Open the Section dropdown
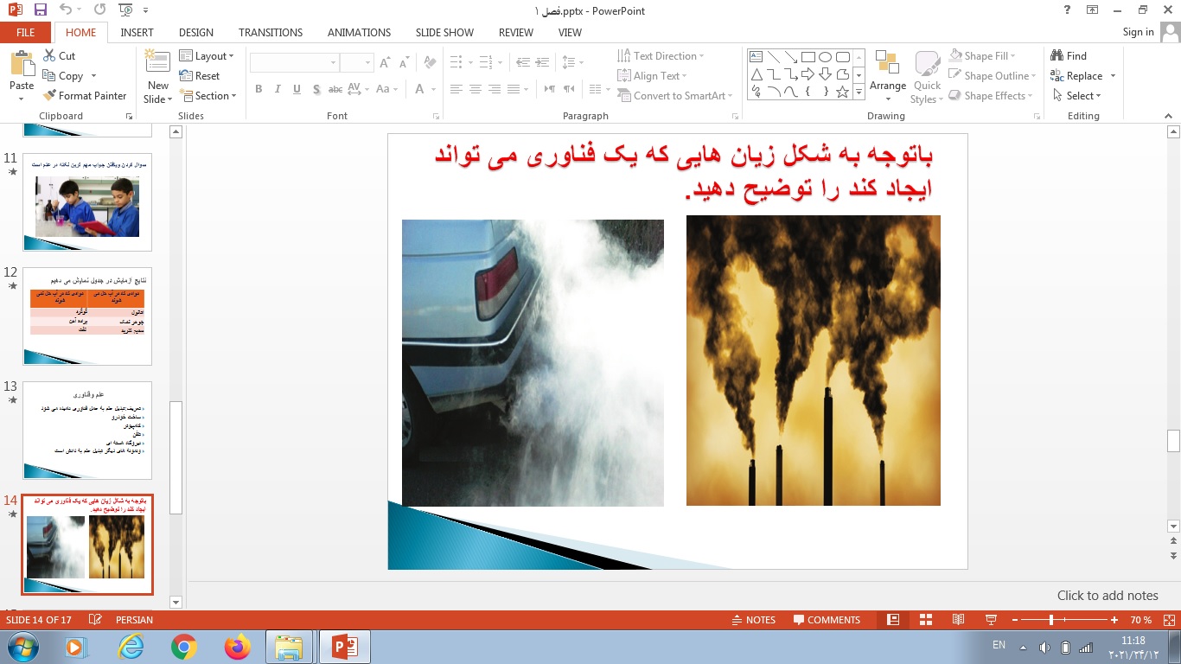1181x664 pixels. tap(207, 96)
